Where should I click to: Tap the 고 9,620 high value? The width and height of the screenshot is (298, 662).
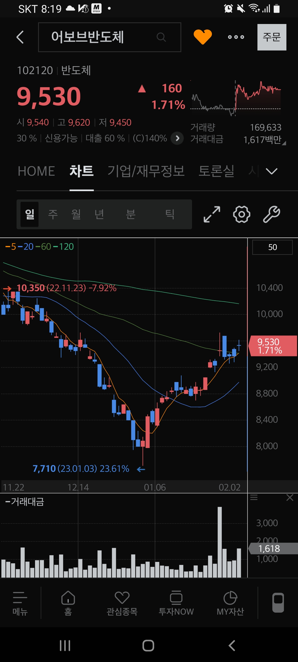(x=74, y=122)
